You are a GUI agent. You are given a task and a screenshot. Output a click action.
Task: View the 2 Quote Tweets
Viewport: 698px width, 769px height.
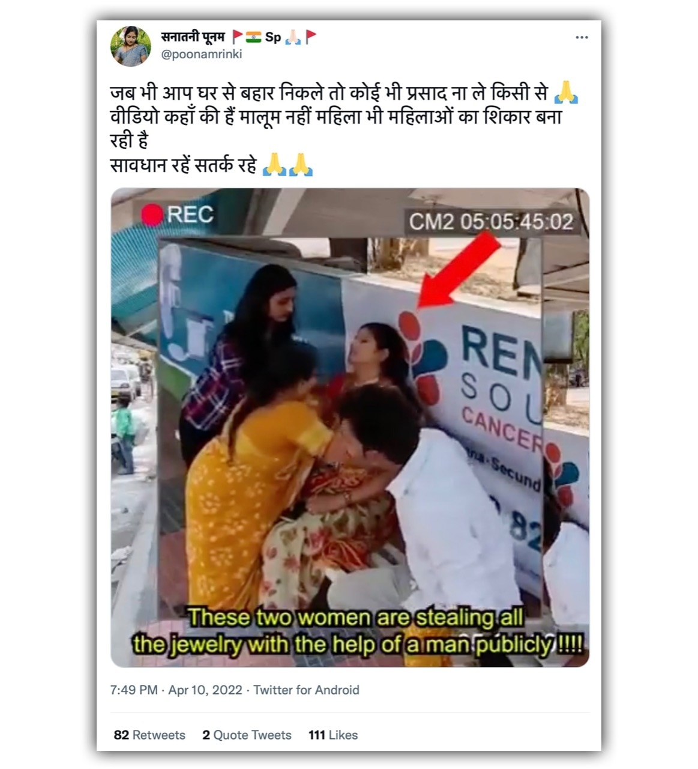(x=247, y=735)
